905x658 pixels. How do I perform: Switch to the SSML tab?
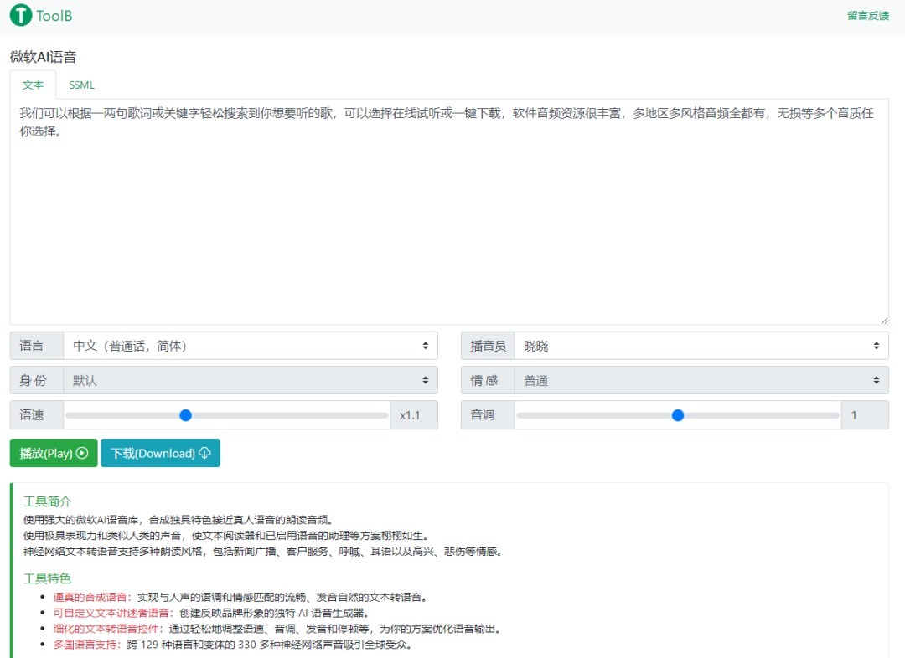click(x=82, y=85)
